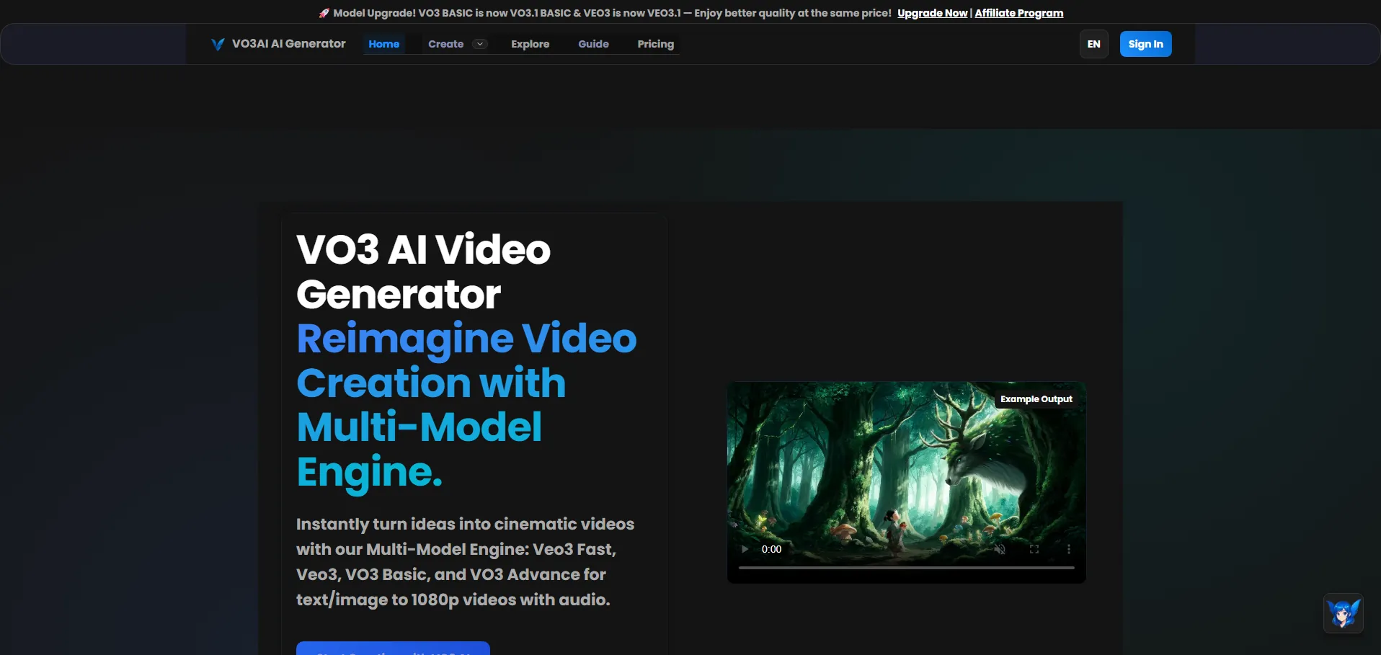Unmute the example video audio
This screenshot has height=655, width=1381.
pos(1000,549)
